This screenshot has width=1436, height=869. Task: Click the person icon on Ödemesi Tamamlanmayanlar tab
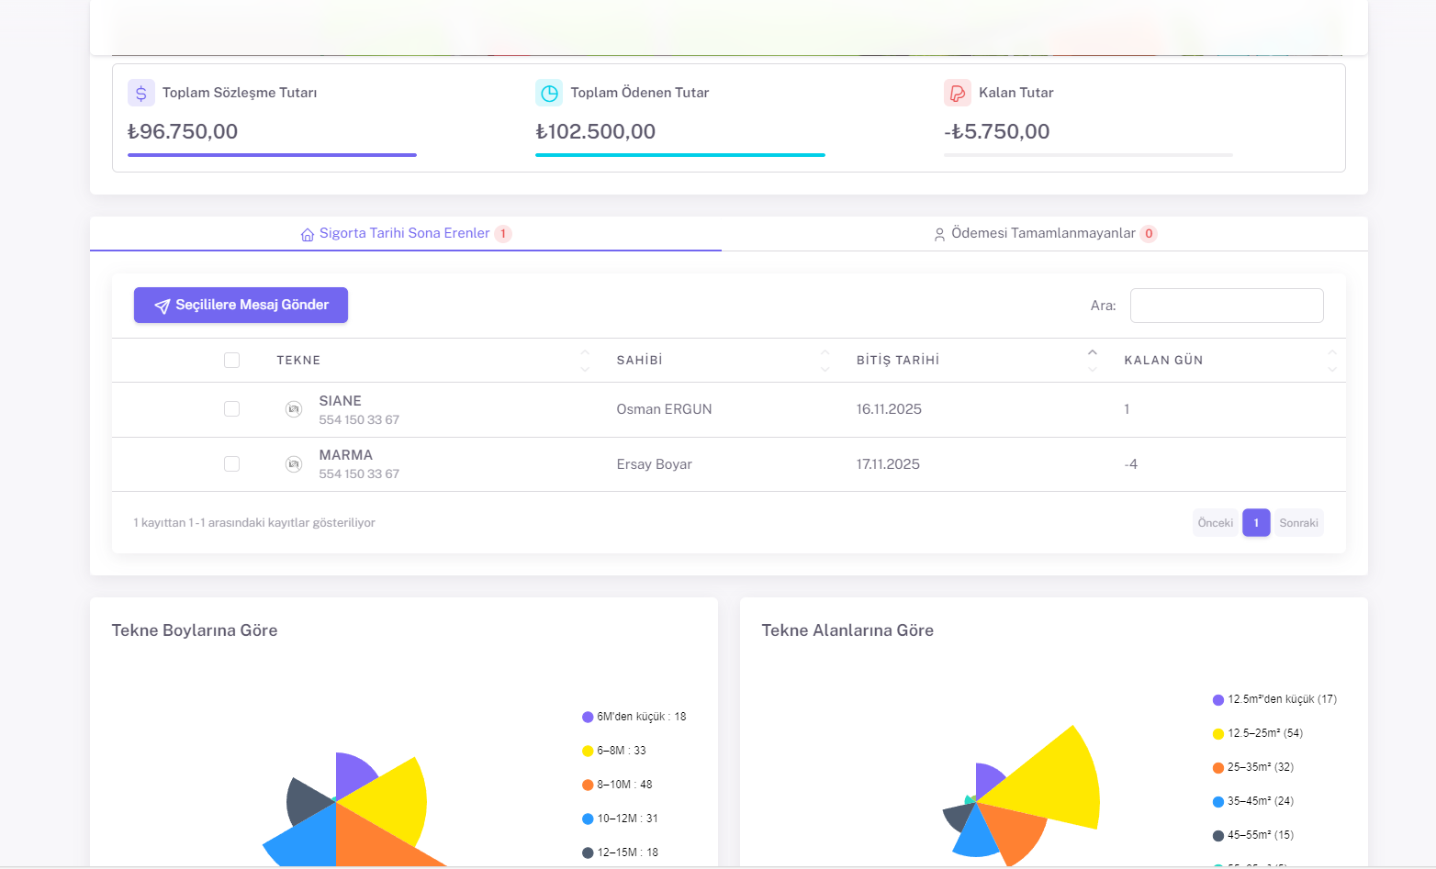(939, 234)
